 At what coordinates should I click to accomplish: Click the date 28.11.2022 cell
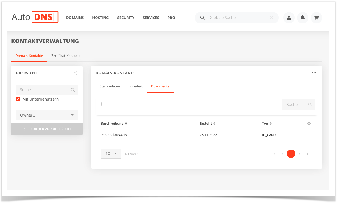[208, 135]
